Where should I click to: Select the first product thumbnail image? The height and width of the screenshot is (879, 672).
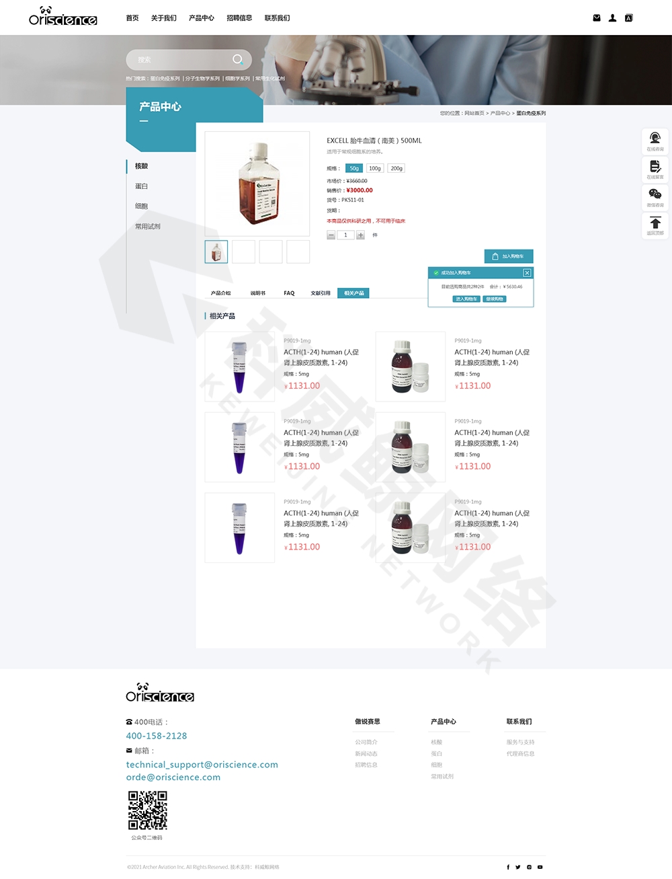216,252
